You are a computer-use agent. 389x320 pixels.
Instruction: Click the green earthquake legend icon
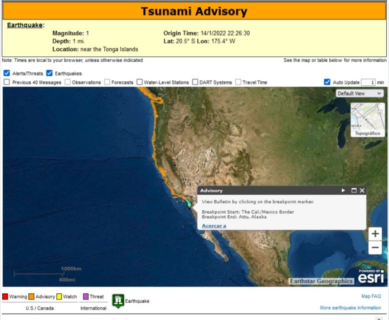[x=118, y=301]
